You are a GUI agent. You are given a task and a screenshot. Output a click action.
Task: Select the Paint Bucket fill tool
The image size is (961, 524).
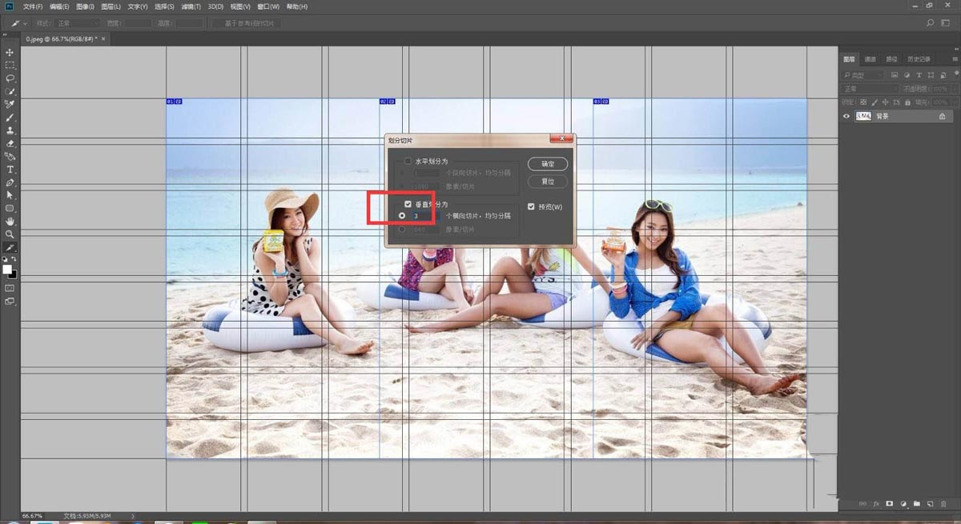10,156
